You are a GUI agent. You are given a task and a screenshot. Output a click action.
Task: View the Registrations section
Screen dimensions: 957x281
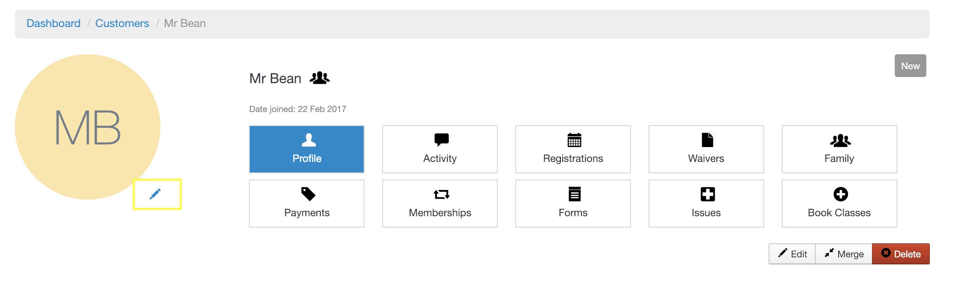point(573,149)
